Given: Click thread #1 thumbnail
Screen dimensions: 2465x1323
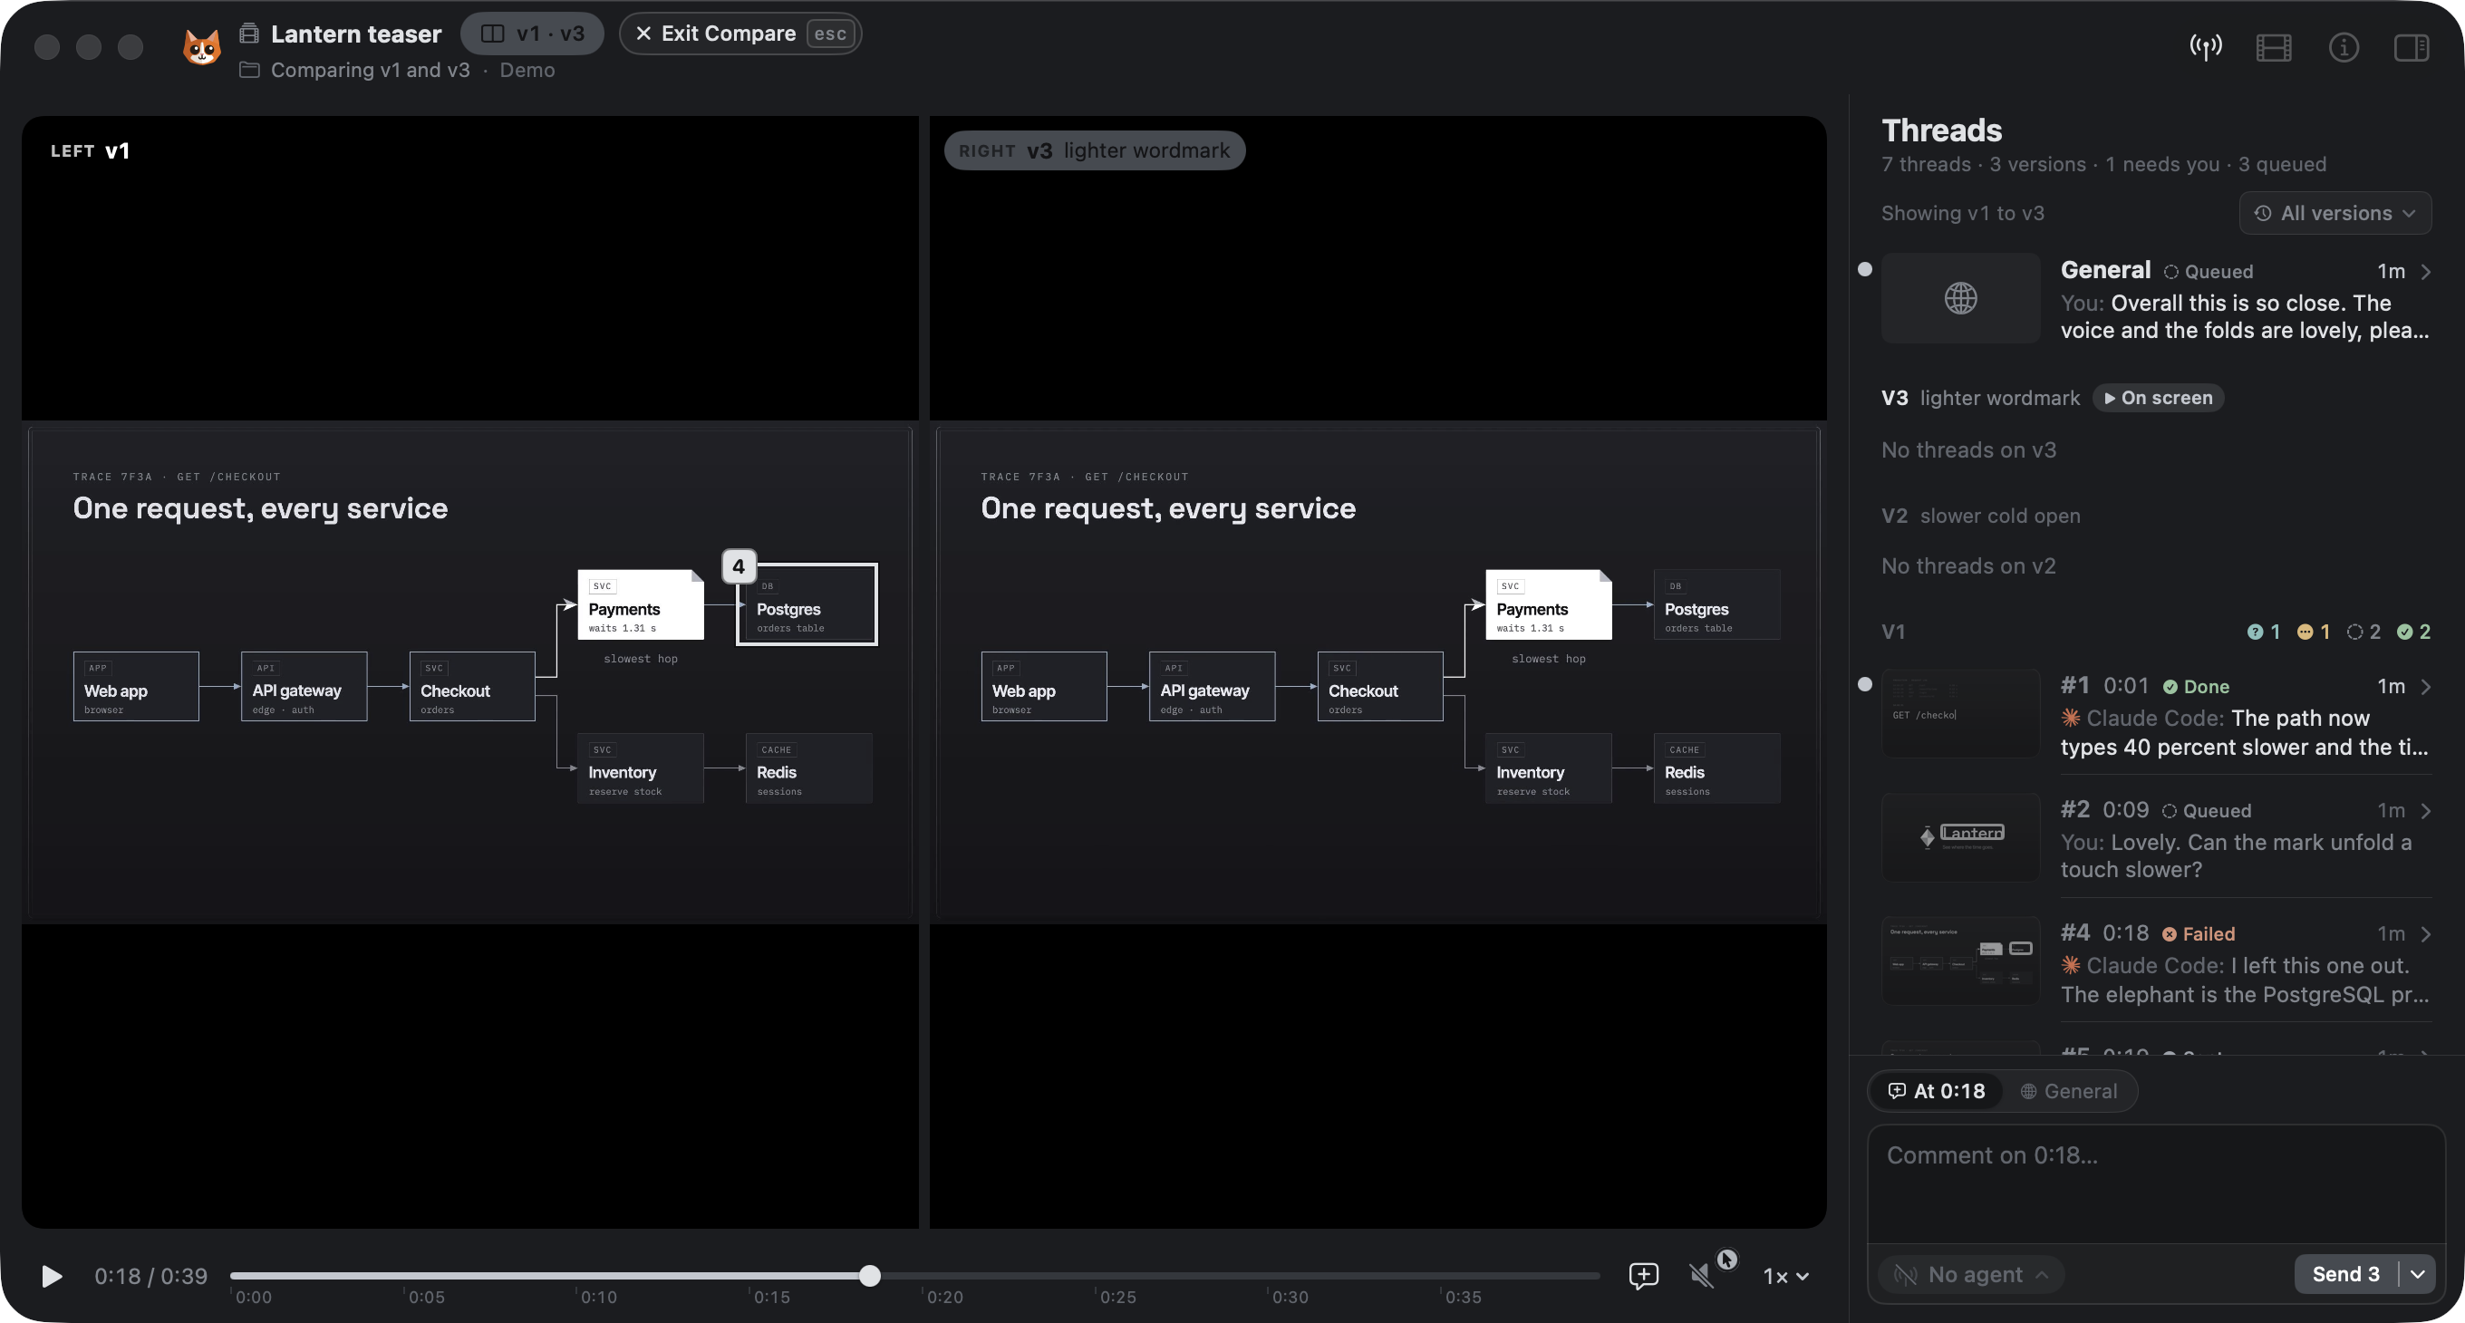Looking at the screenshot, I should tap(1959, 714).
